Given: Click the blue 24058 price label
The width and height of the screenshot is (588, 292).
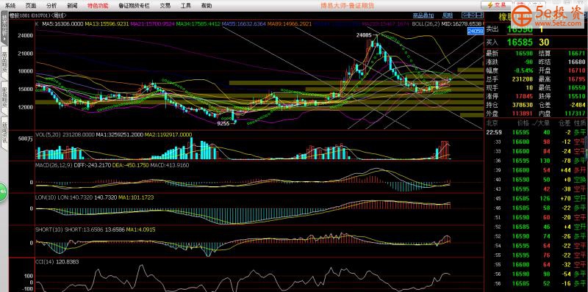Looking at the screenshot, I should click(476, 32).
